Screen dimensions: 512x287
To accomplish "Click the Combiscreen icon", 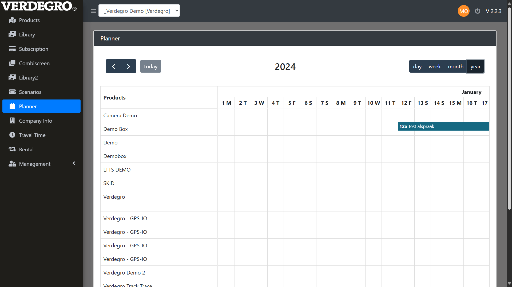I will pos(12,63).
